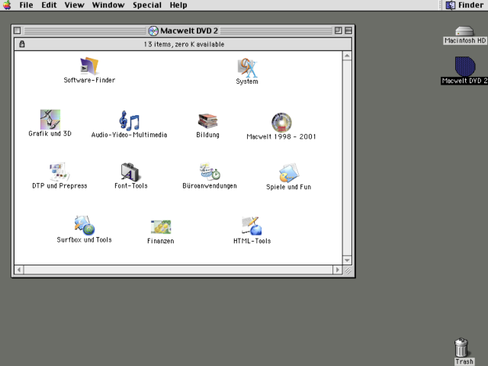Click the window close box

(18, 30)
